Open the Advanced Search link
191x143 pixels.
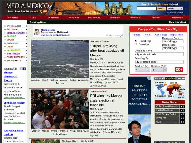[175, 13]
